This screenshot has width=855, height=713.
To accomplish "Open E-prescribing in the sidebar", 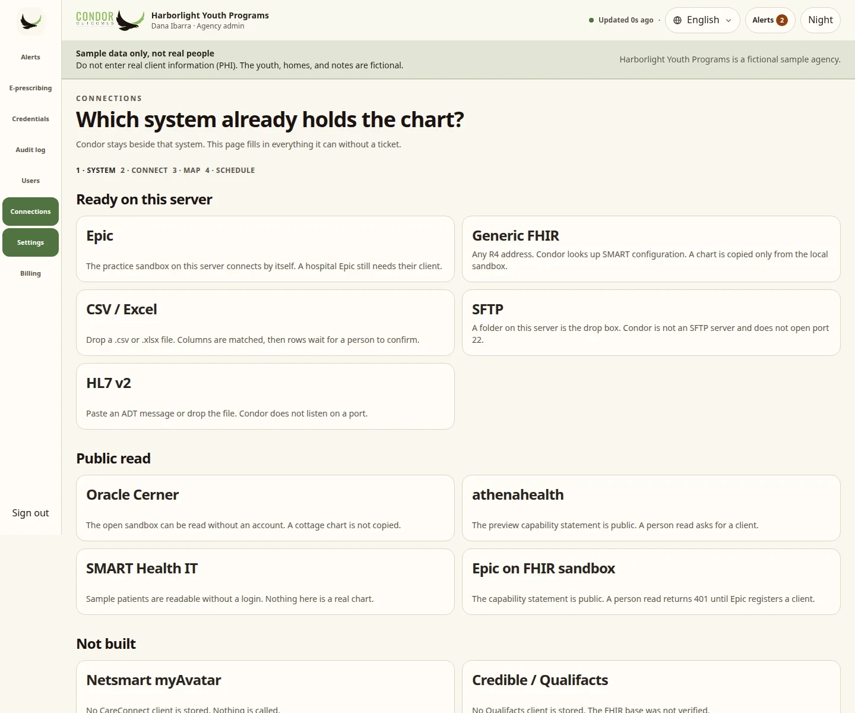I will (x=30, y=88).
